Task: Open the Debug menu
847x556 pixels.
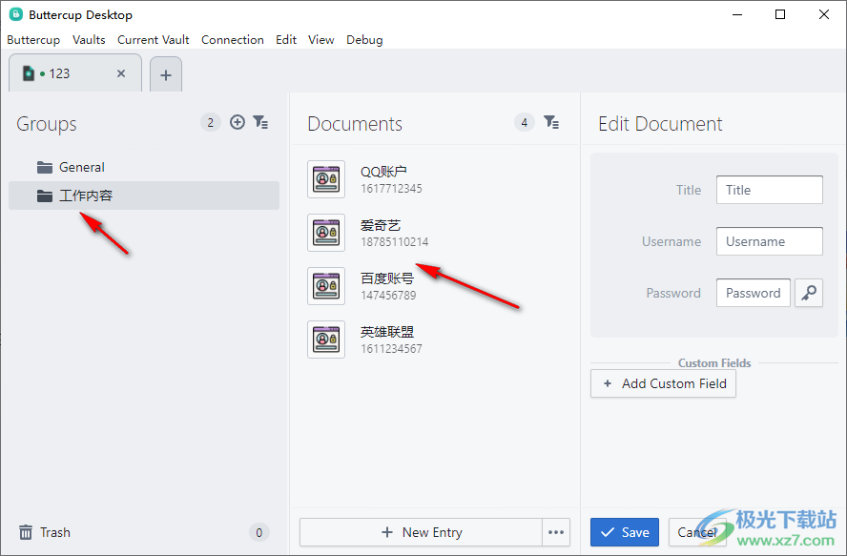Action: click(364, 40)
